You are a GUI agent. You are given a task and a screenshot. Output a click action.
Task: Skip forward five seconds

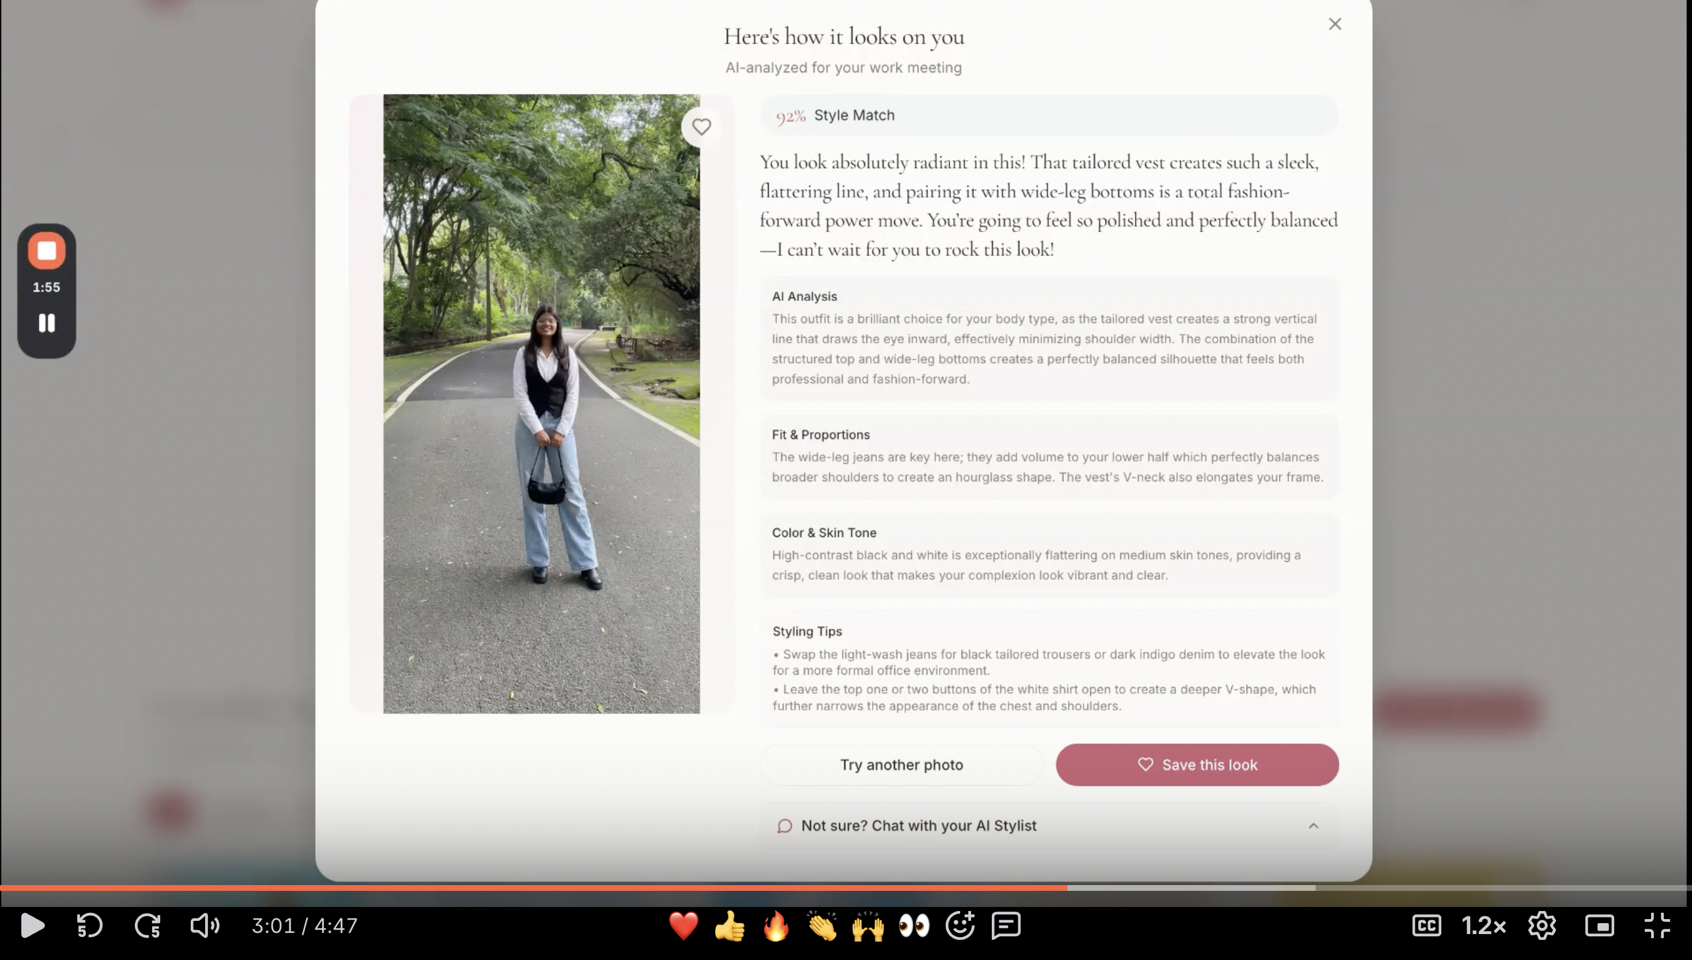coord(148,925)
